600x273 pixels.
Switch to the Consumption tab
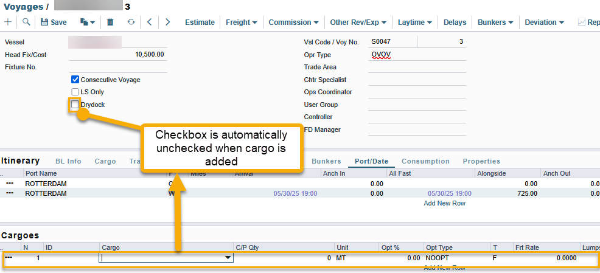pyautogui.click(x=425, y=161)
